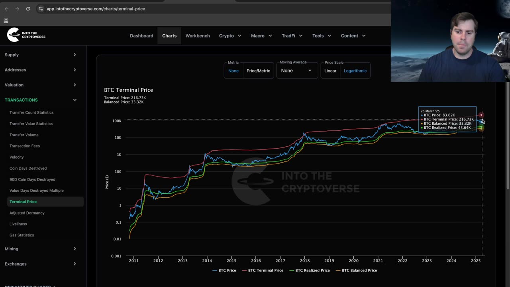Click the 100K y-axis label
Screen dimensions: 510x287
click(117, 121)
